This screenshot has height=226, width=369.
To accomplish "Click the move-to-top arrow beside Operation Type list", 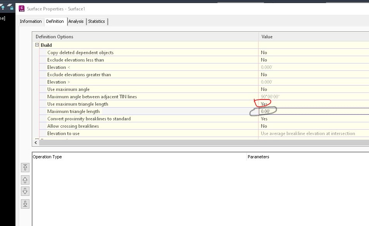I will click(x=25, y=167).
